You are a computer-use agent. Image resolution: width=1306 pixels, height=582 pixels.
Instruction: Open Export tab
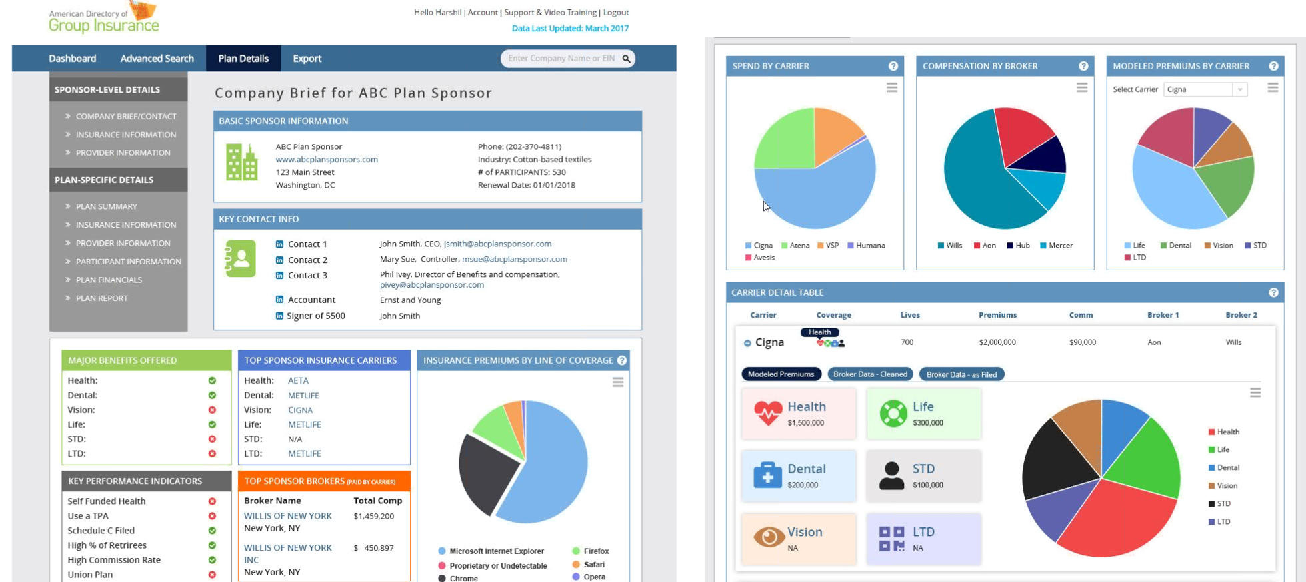[307, 59]
